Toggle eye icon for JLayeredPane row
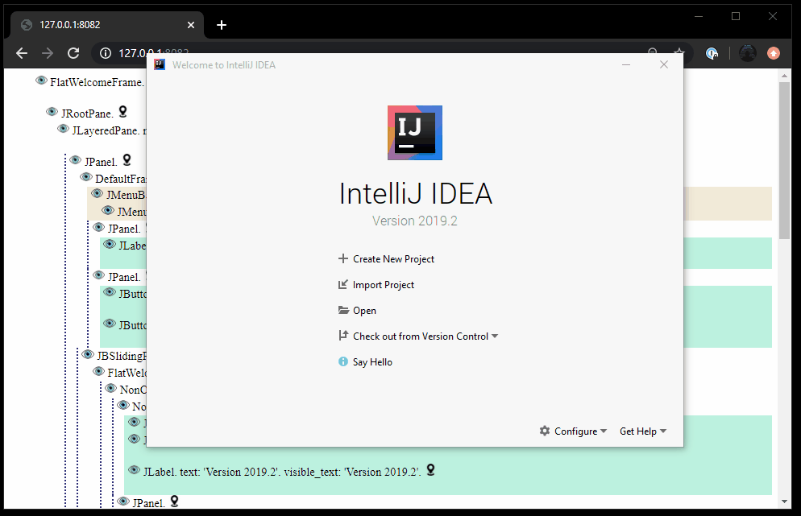 64,129
